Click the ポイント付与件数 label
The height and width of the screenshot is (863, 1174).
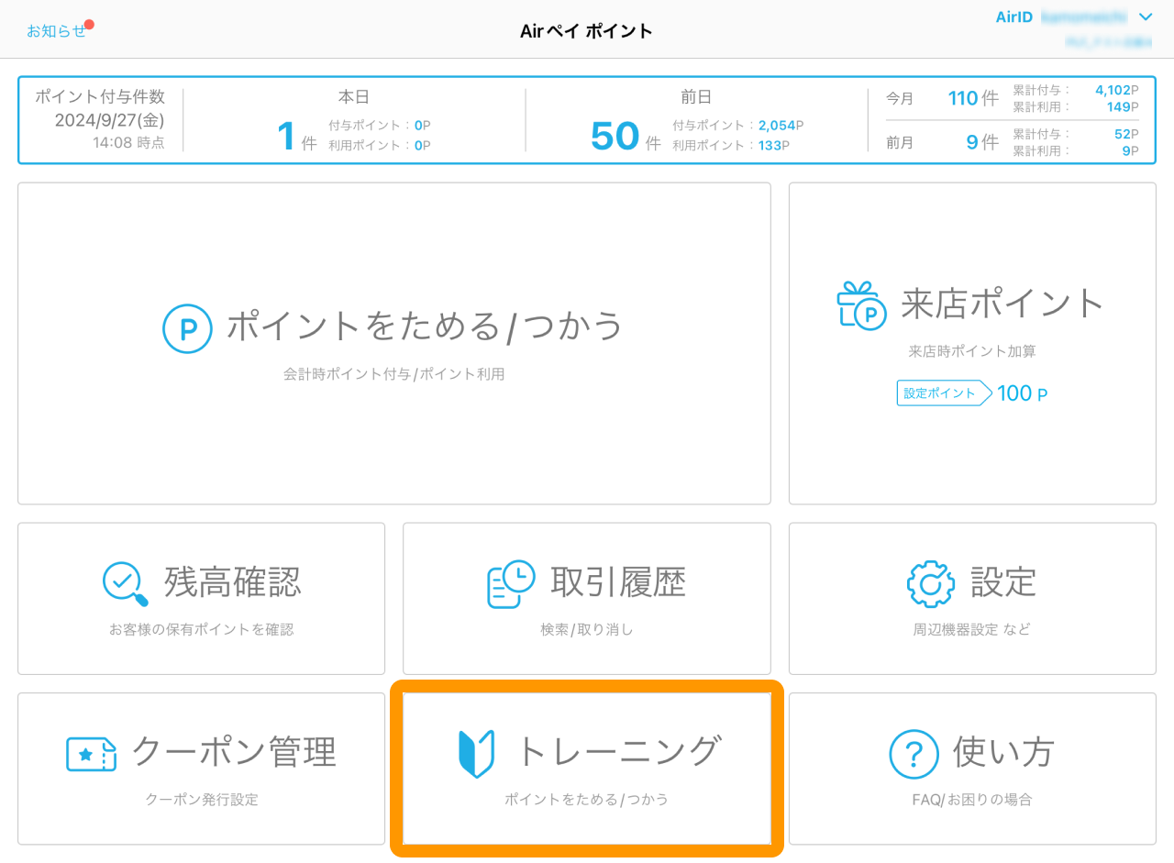[x=100, y=96]
